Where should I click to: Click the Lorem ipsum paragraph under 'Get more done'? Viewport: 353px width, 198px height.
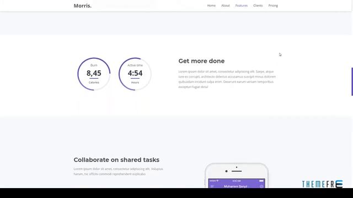coord(227,79)
